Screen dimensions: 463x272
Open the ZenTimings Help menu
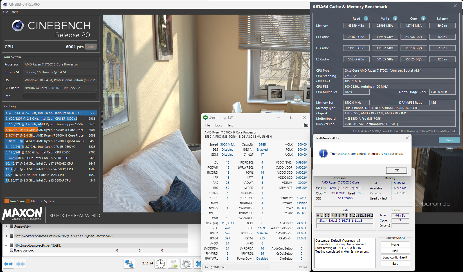pos(230,125)
